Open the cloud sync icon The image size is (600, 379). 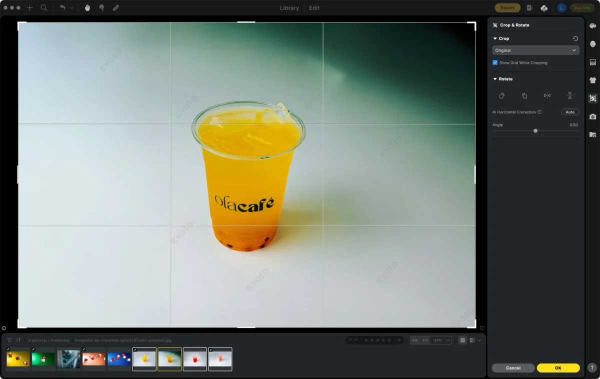(x=544, y=8)
